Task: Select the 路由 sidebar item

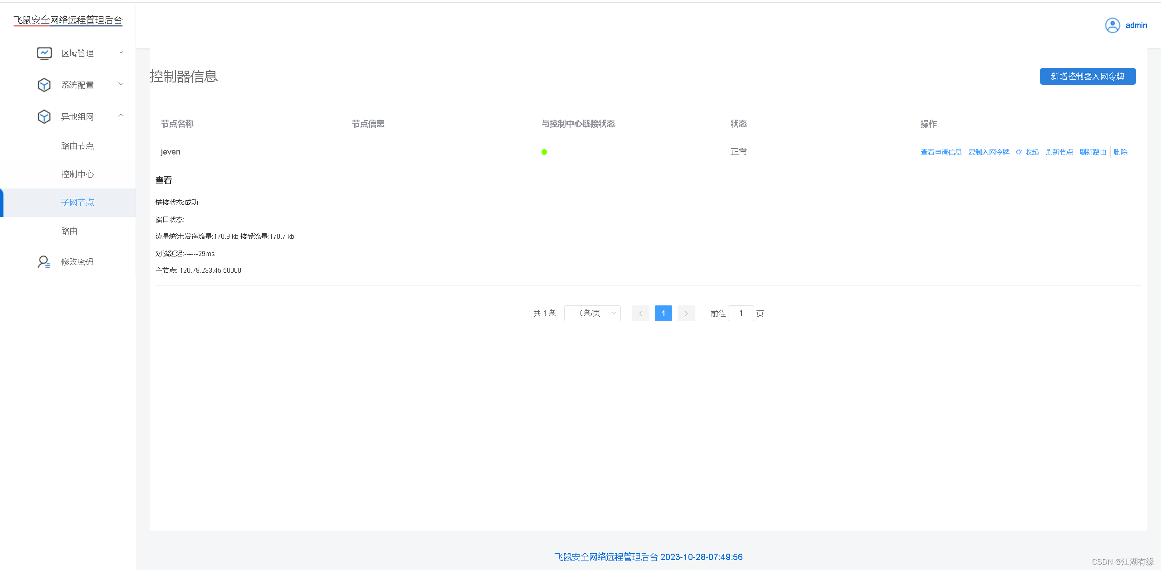Action: pos(69,231)
